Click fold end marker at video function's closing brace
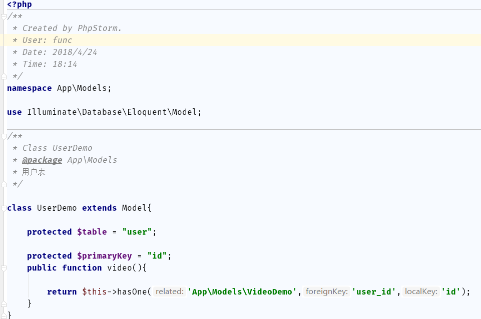This screenshot has height=319, width=481. (4, 304)
